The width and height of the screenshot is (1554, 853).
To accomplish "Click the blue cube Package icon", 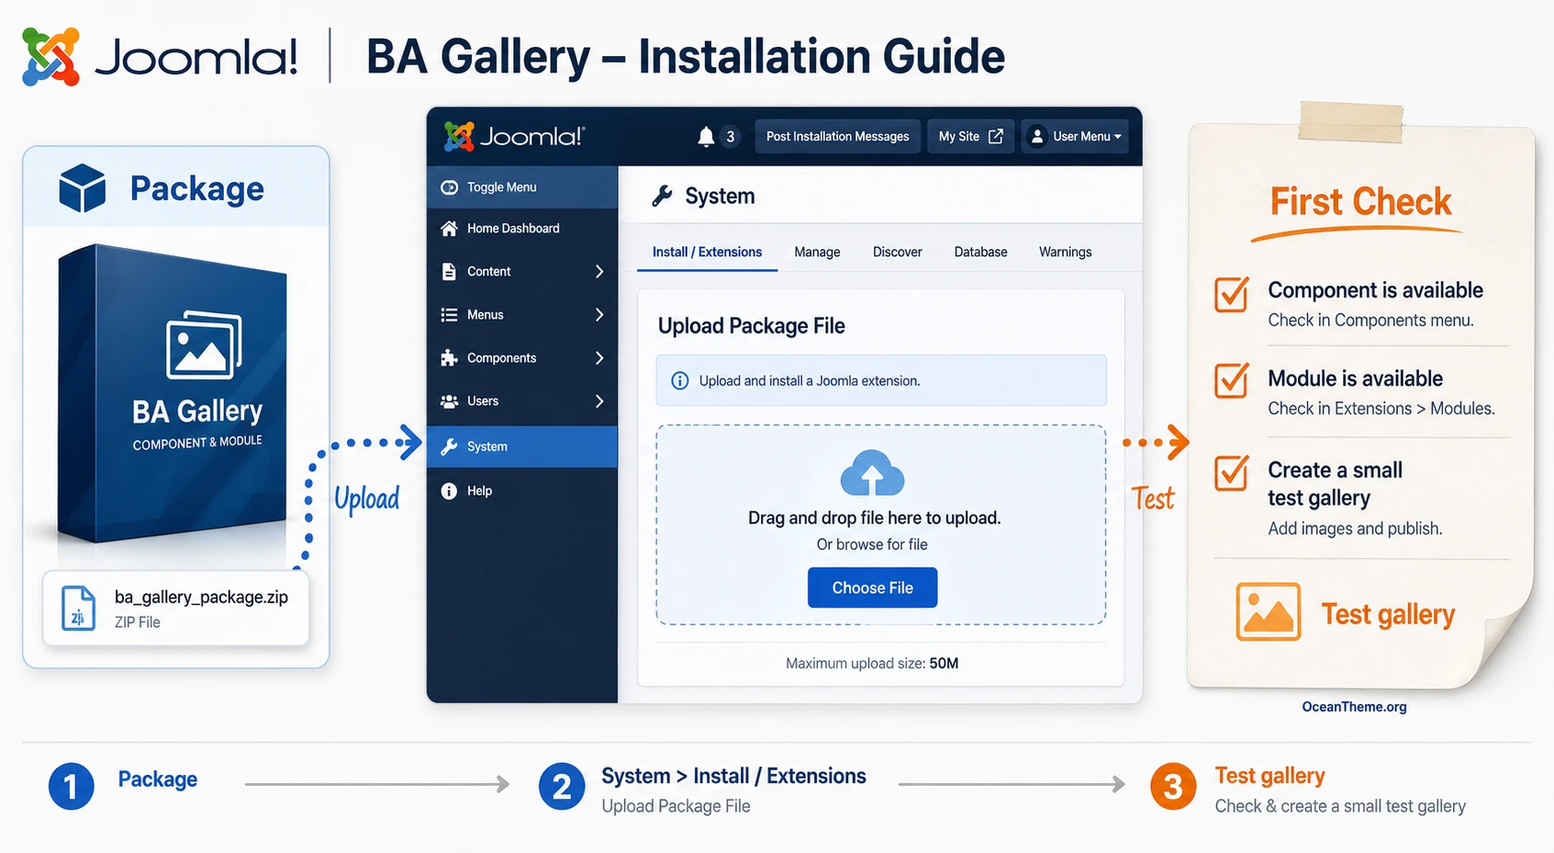I will (83, 188).
